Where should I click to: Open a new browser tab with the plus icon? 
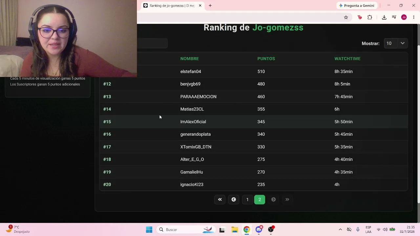pos(210,6)
